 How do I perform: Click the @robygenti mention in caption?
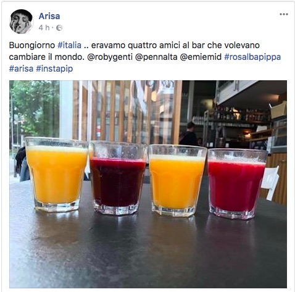click(110, 57)
